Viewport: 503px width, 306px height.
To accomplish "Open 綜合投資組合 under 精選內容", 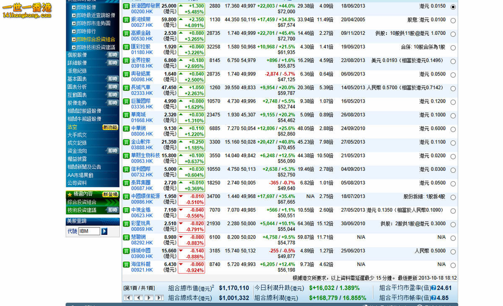I will [82, 202].
